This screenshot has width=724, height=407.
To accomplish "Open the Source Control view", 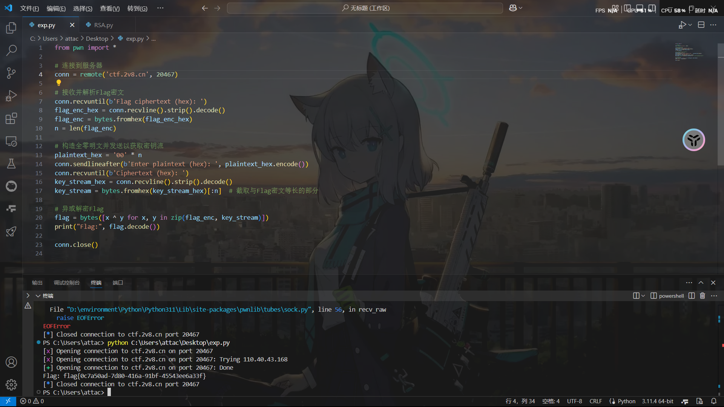I will coord(11,73).
